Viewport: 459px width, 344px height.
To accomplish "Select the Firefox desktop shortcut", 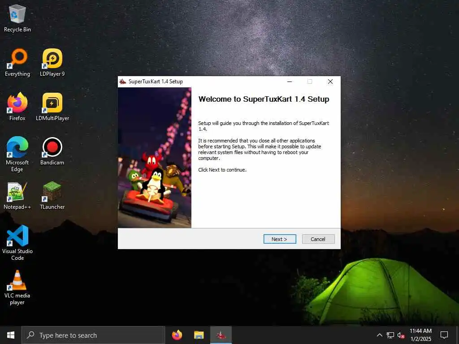I will click(x=17, y=107).
